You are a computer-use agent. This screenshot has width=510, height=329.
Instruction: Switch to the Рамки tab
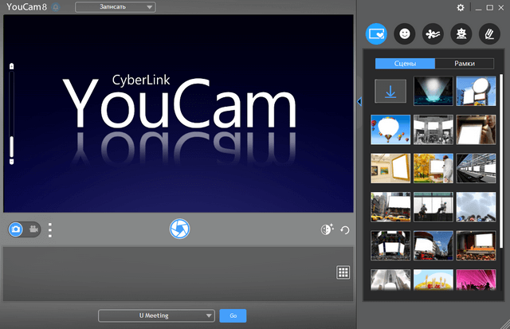tap(465, 64)
